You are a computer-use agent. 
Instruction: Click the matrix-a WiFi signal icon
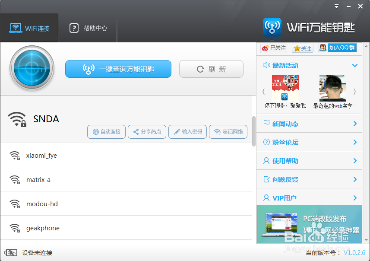pyautogui.click(x=15, y=180)
